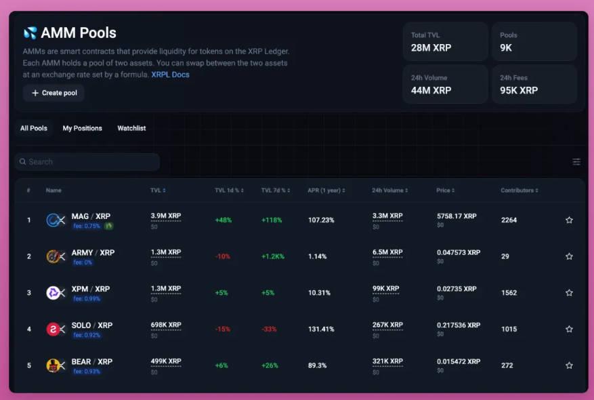Click the BEAR token coin icon

pos(54,365)
